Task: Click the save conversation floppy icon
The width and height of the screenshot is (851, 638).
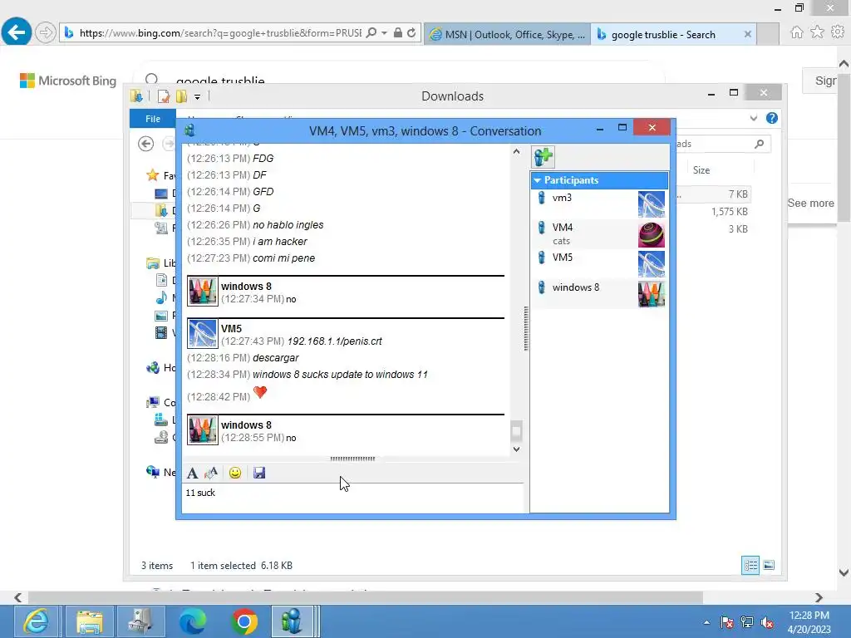Action: (x=259, y=473)
